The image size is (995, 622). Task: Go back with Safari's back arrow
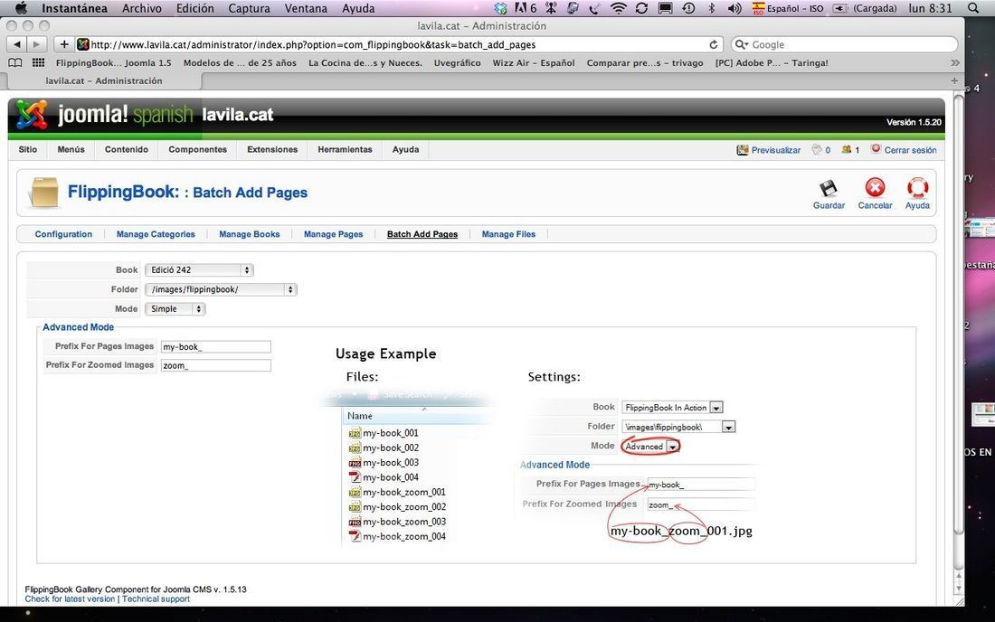pyautogui.click(x=17, y=44)
